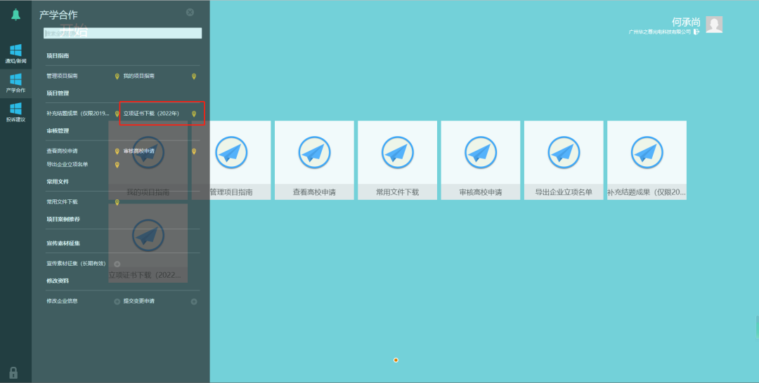This screenshot has height=383, width=759.
Task: Open the 查看高校申请 tile
Action: 314,160
